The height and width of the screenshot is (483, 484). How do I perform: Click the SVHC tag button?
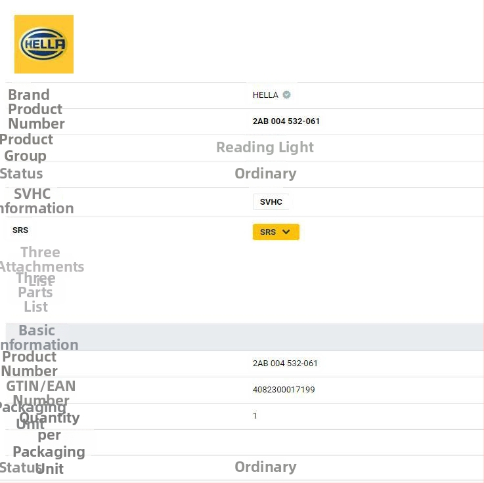(x=271, y=201)
